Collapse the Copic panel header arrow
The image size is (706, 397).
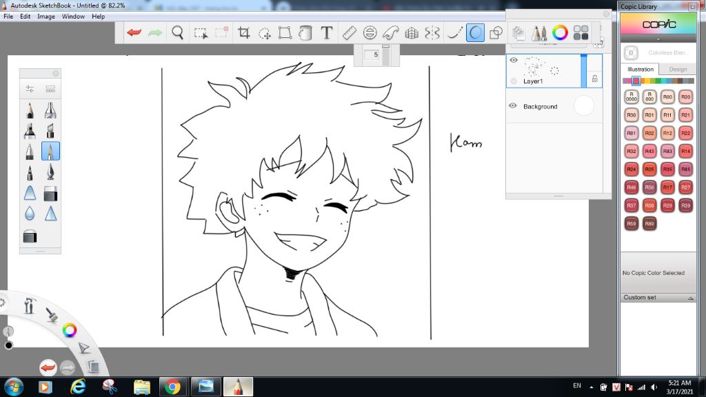(658, 39)
